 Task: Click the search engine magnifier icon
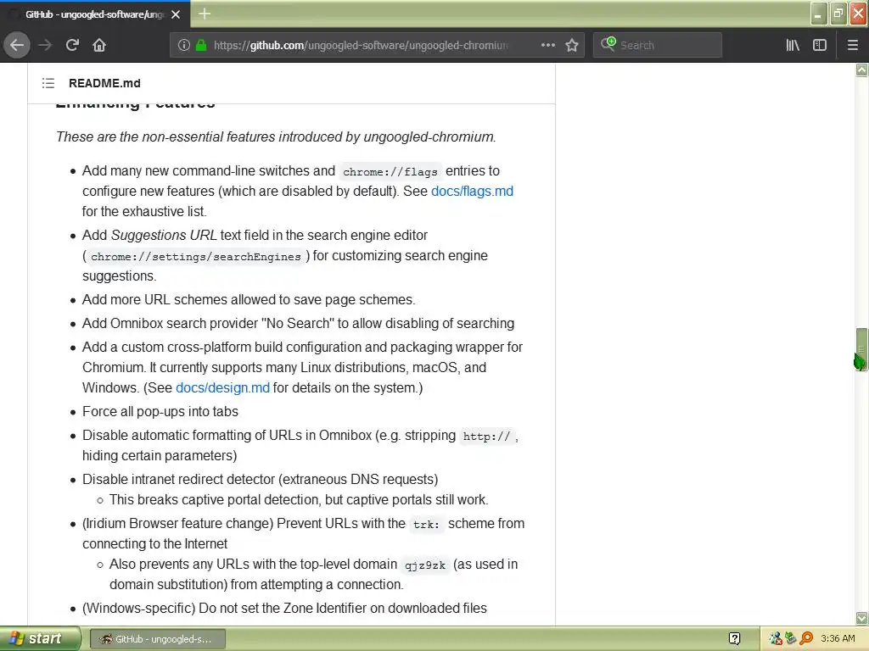click(x=608, y=44)
